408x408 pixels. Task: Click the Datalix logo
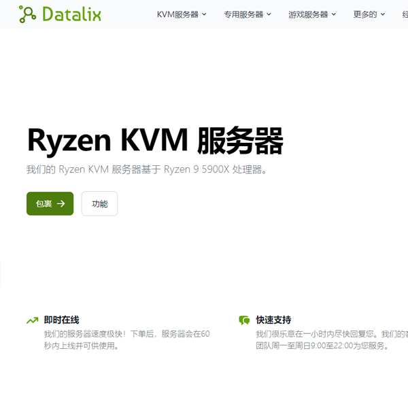pyautogui.click(x=60, y=14)
